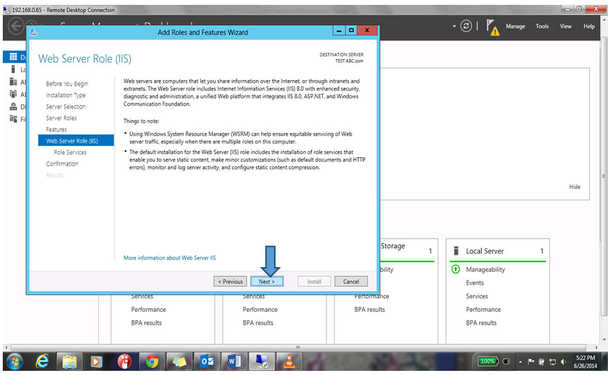Open VLC media player from the taskbar
The width and height of the screenshot is (610, 375).
[289, 362]
